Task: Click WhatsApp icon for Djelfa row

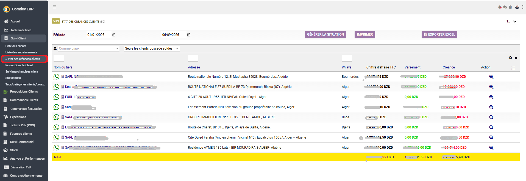Action: 56,127
